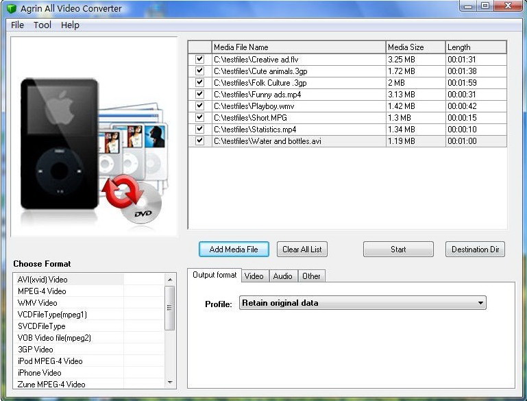Select Zune MPEG-4 Video format

point(89,384)
